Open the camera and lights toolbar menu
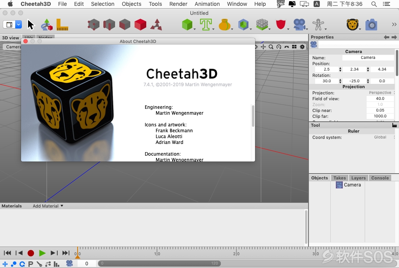The image size is (399, 268). point(300,25)
